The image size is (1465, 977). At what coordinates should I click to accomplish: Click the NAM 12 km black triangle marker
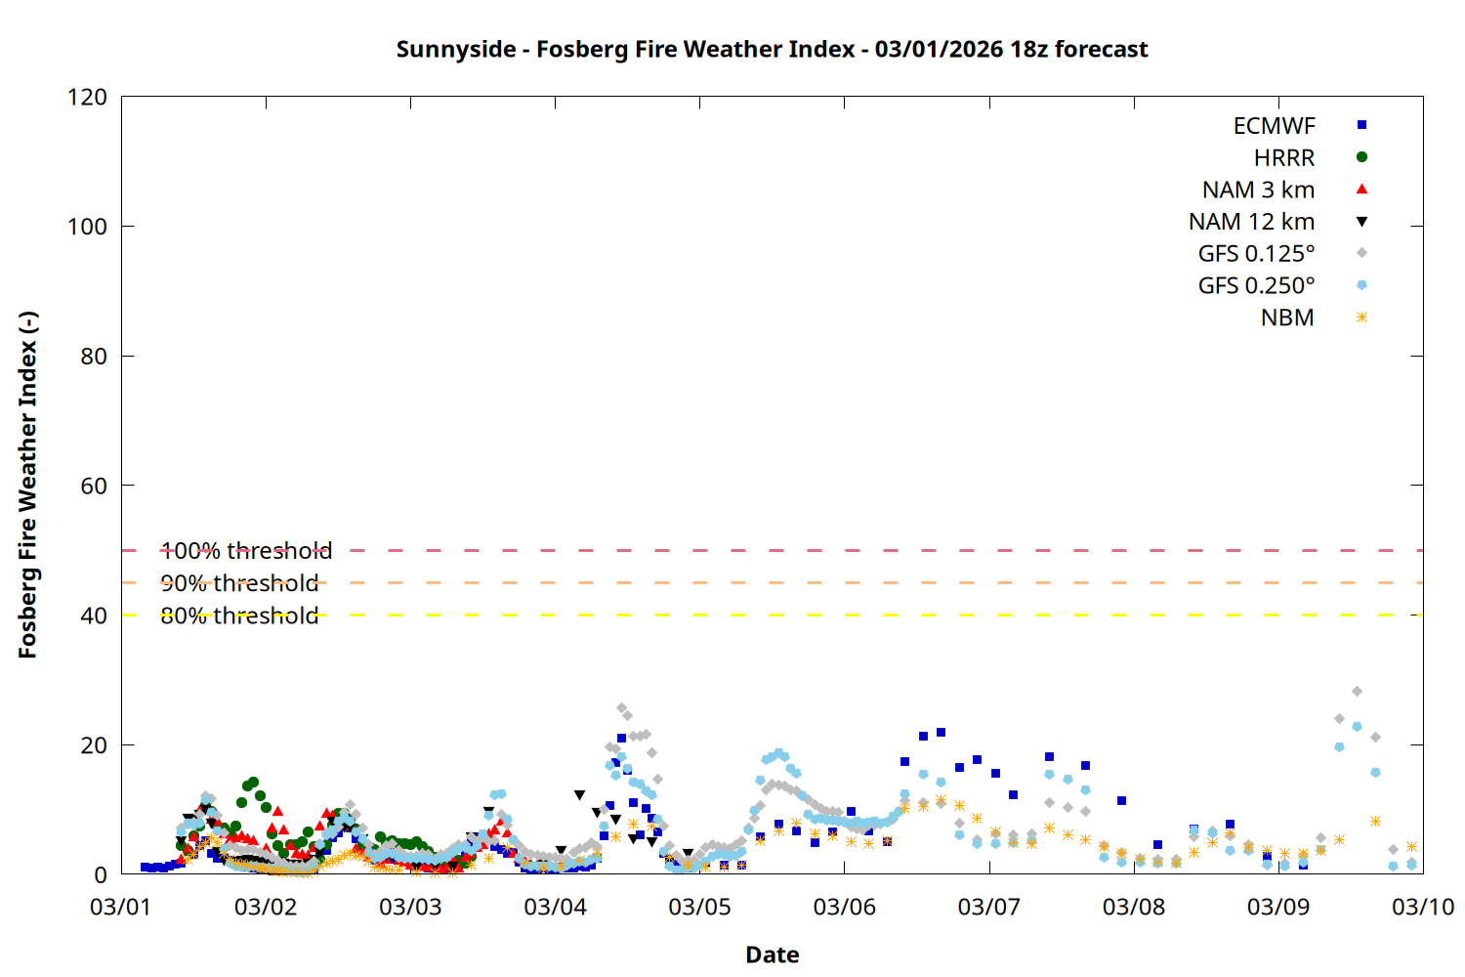[1361, 222]
